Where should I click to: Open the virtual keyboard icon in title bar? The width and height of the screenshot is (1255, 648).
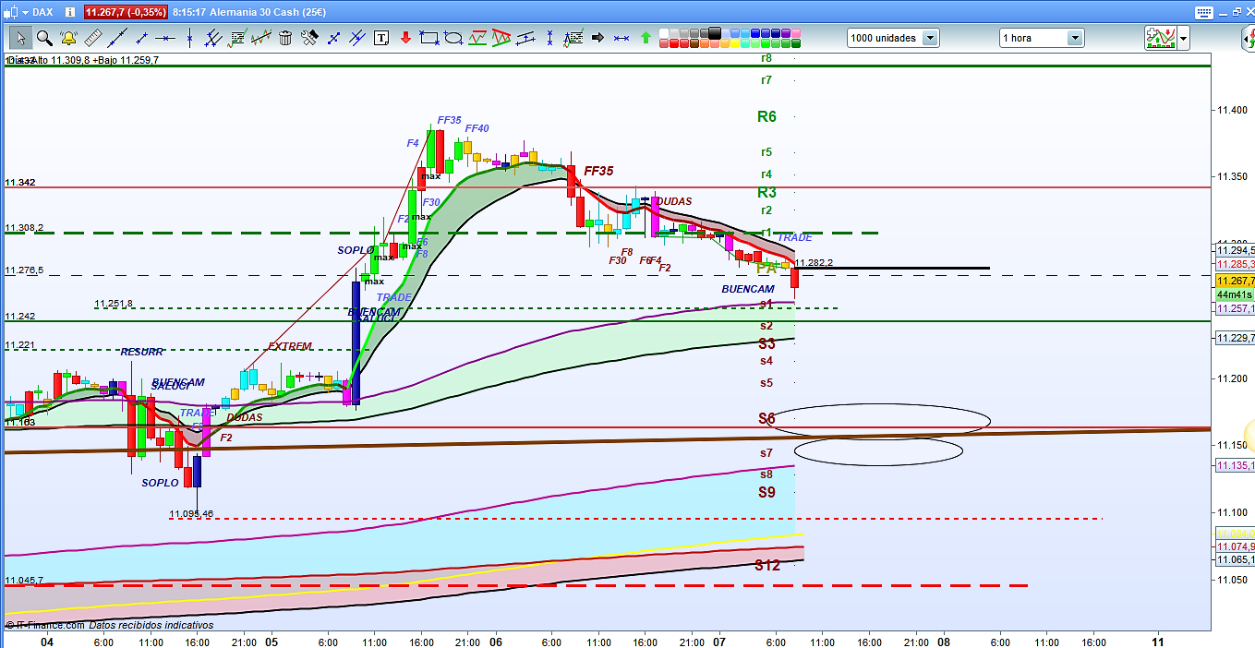[1203, 12]
